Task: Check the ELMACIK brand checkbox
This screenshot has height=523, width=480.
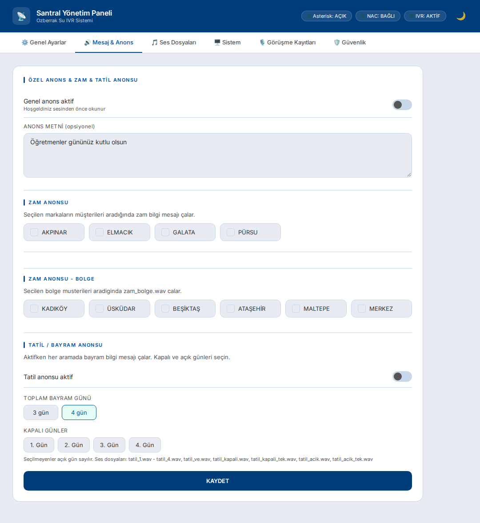Action: click(x=100, y=232)
